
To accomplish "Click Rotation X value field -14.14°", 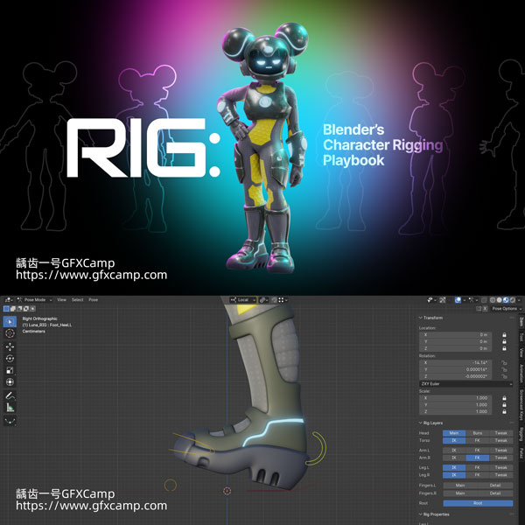I will 455,362.
